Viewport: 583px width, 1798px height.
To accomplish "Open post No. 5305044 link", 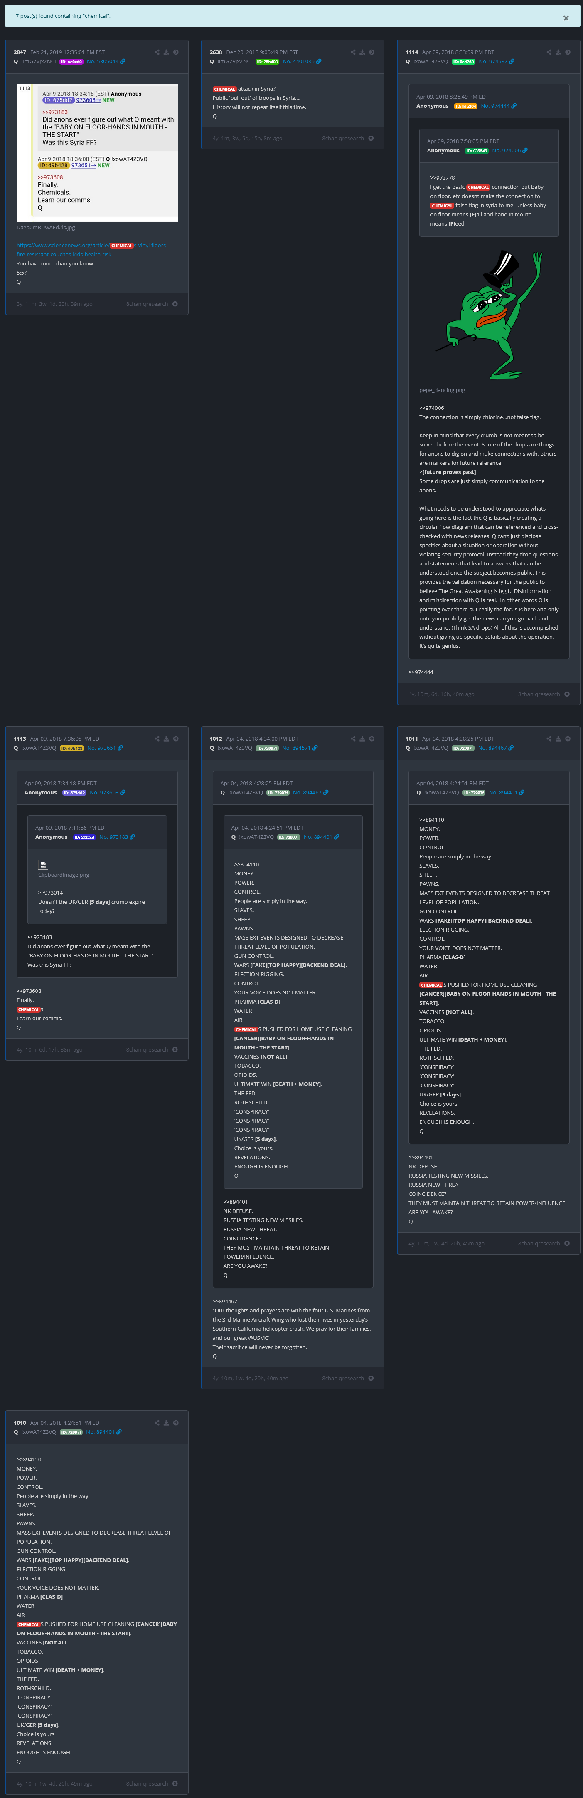I will pos(103,62).
